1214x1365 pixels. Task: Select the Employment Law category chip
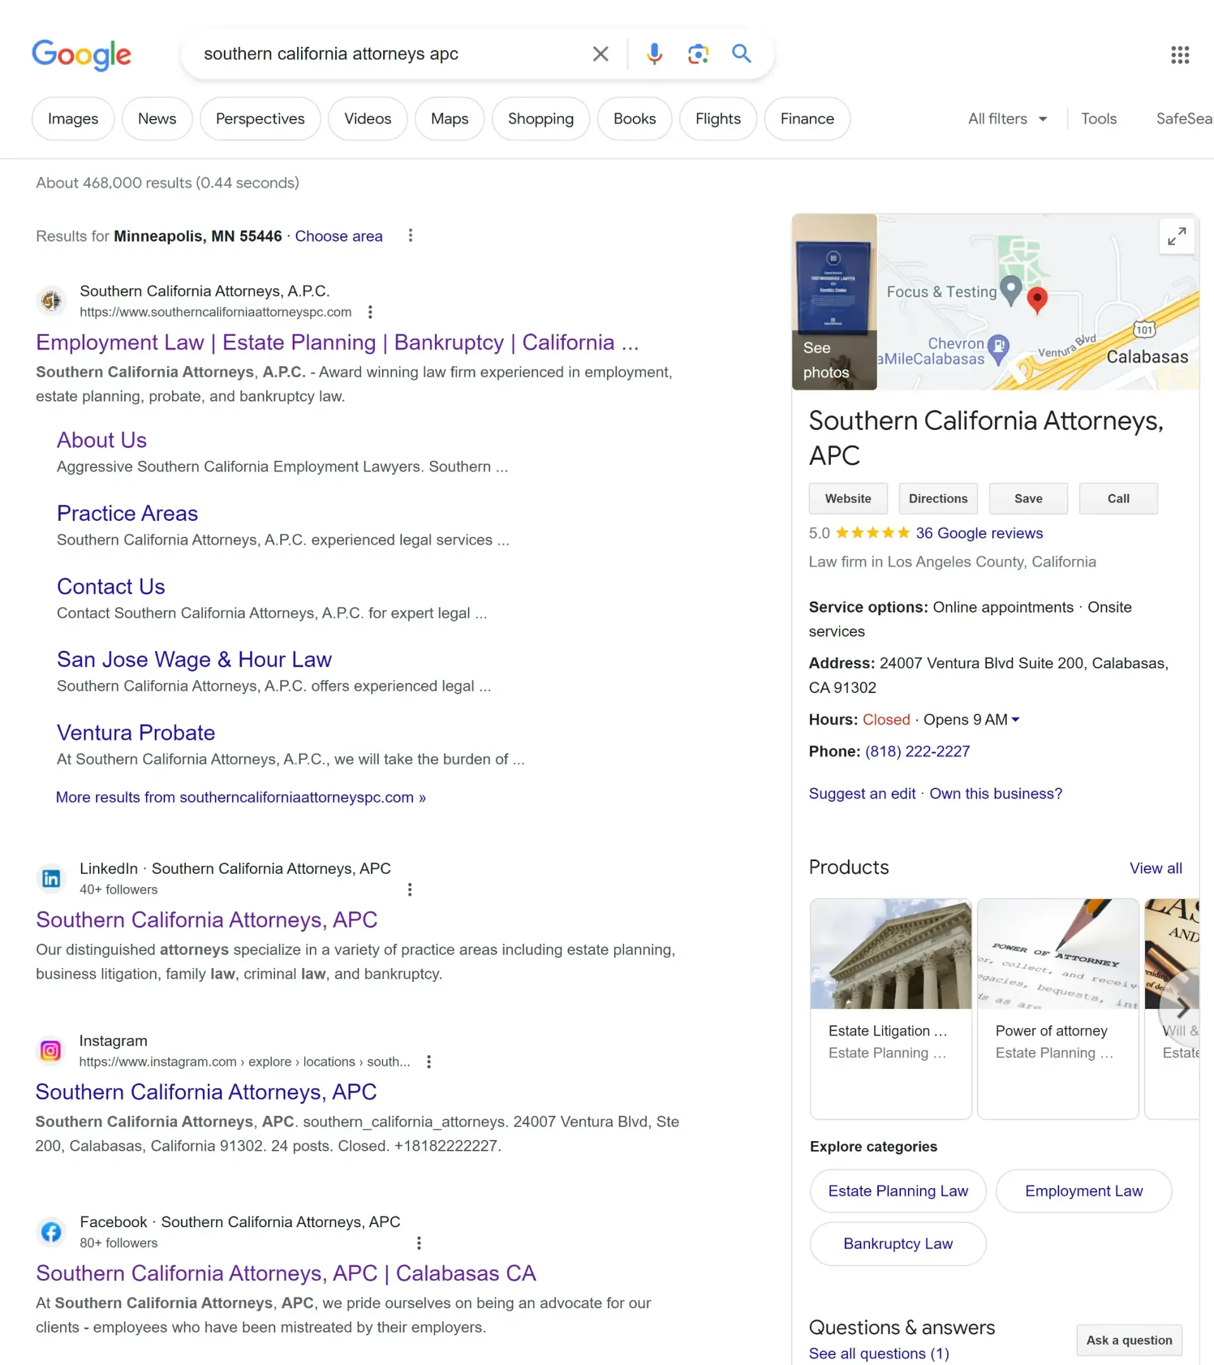(1084, 1191)
